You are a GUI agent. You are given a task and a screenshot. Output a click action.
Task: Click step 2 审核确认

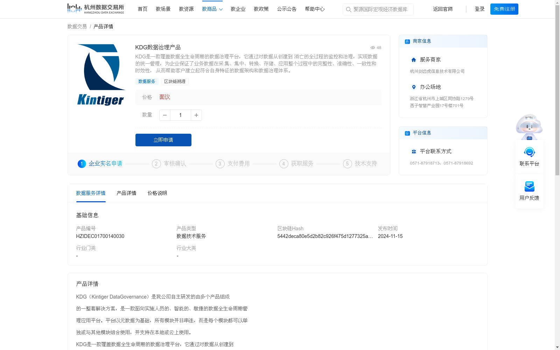pos(169,164)
